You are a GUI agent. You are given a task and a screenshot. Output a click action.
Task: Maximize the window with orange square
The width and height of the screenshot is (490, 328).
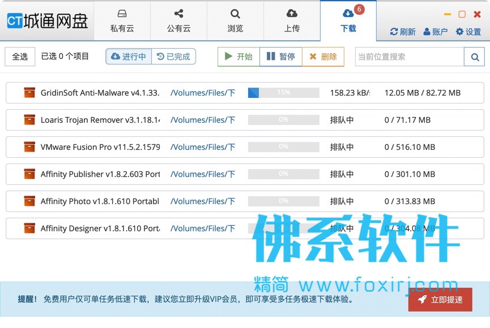(x=462, y=14)
